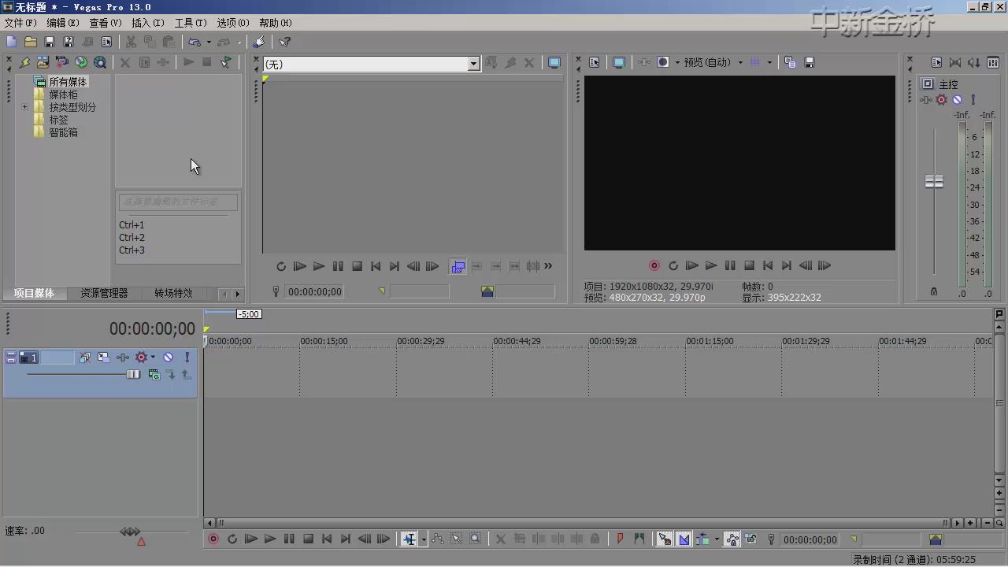Solo video track 1
Image resolution: width=1008 pixels, height=567 pixels.
click(187, 358)
